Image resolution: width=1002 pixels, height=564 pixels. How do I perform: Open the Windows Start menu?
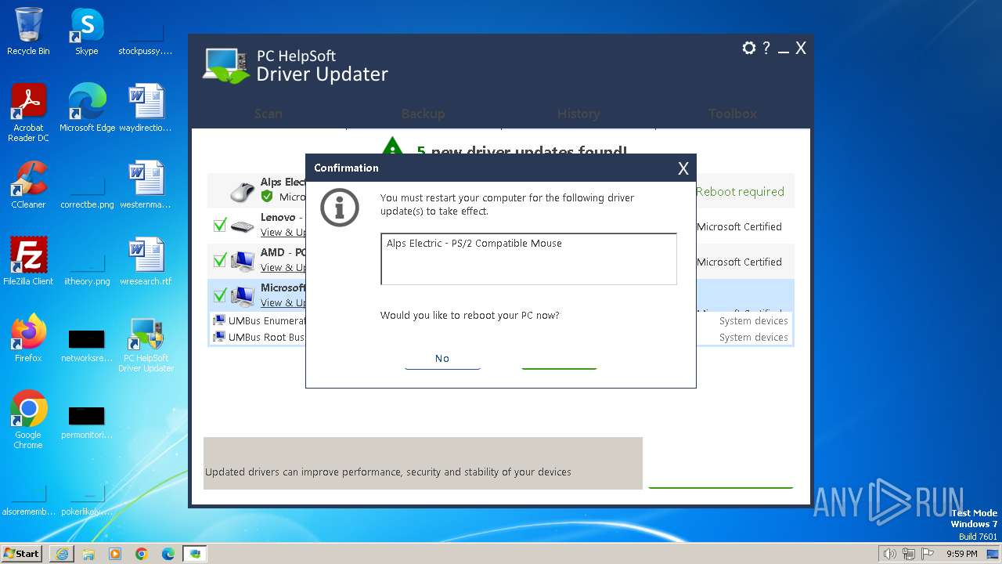click(x=21, y=553)
